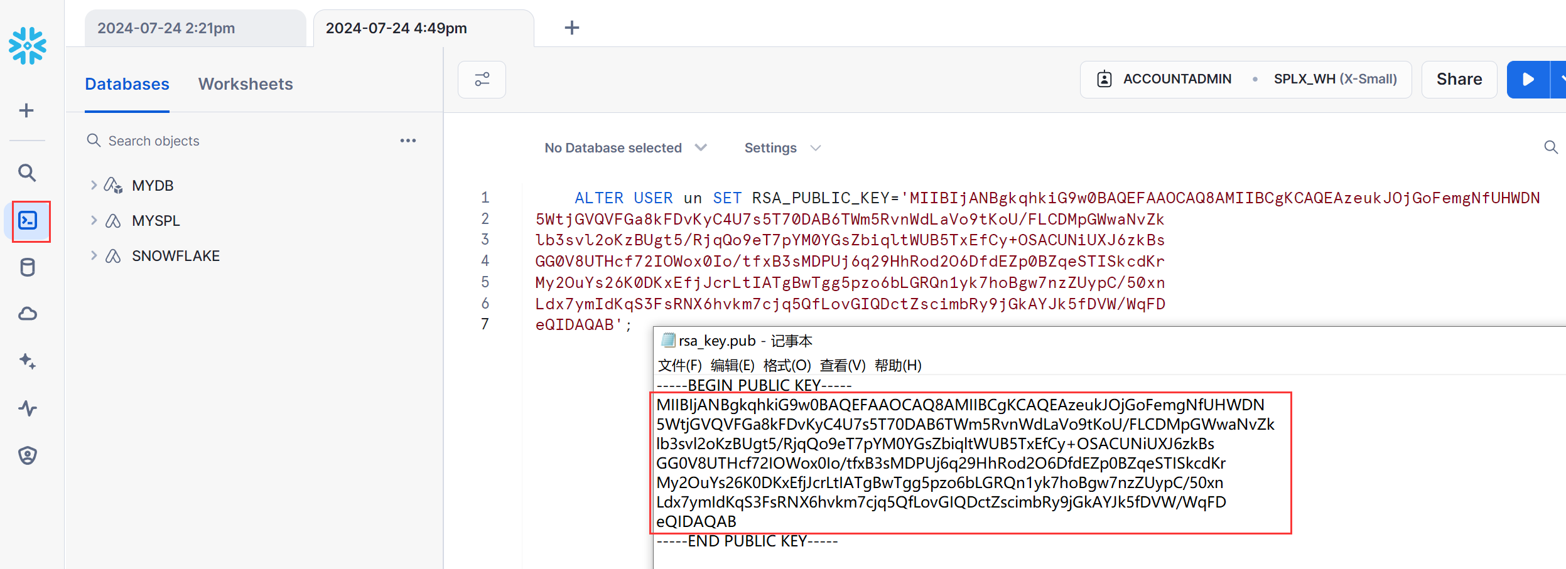
Task: Open the Settings dropdown above the editor
Action: point(782,148)
